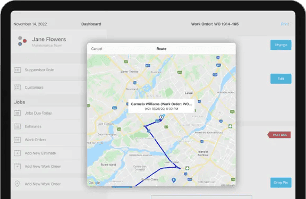Click the Change button
Image resolution: width=306 pixels, height=199 pixels.
click(x=280, y=45)
